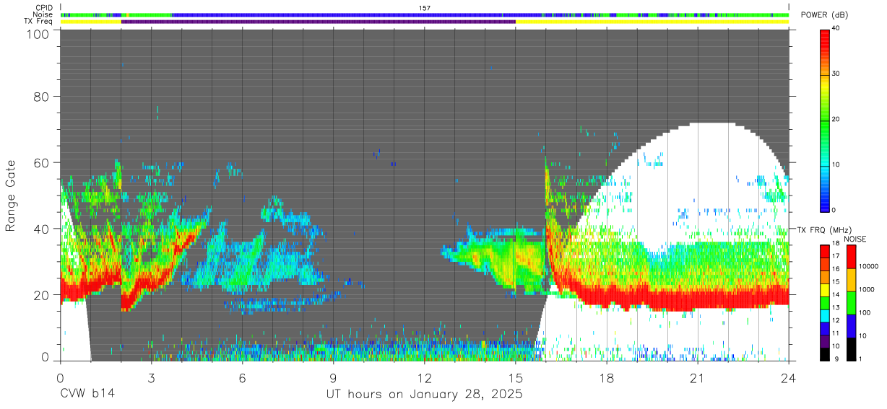The height and width of the screenshot is (409, 887).
Task: Click the purple TX frequency bar segment
Action: [319, 22]
